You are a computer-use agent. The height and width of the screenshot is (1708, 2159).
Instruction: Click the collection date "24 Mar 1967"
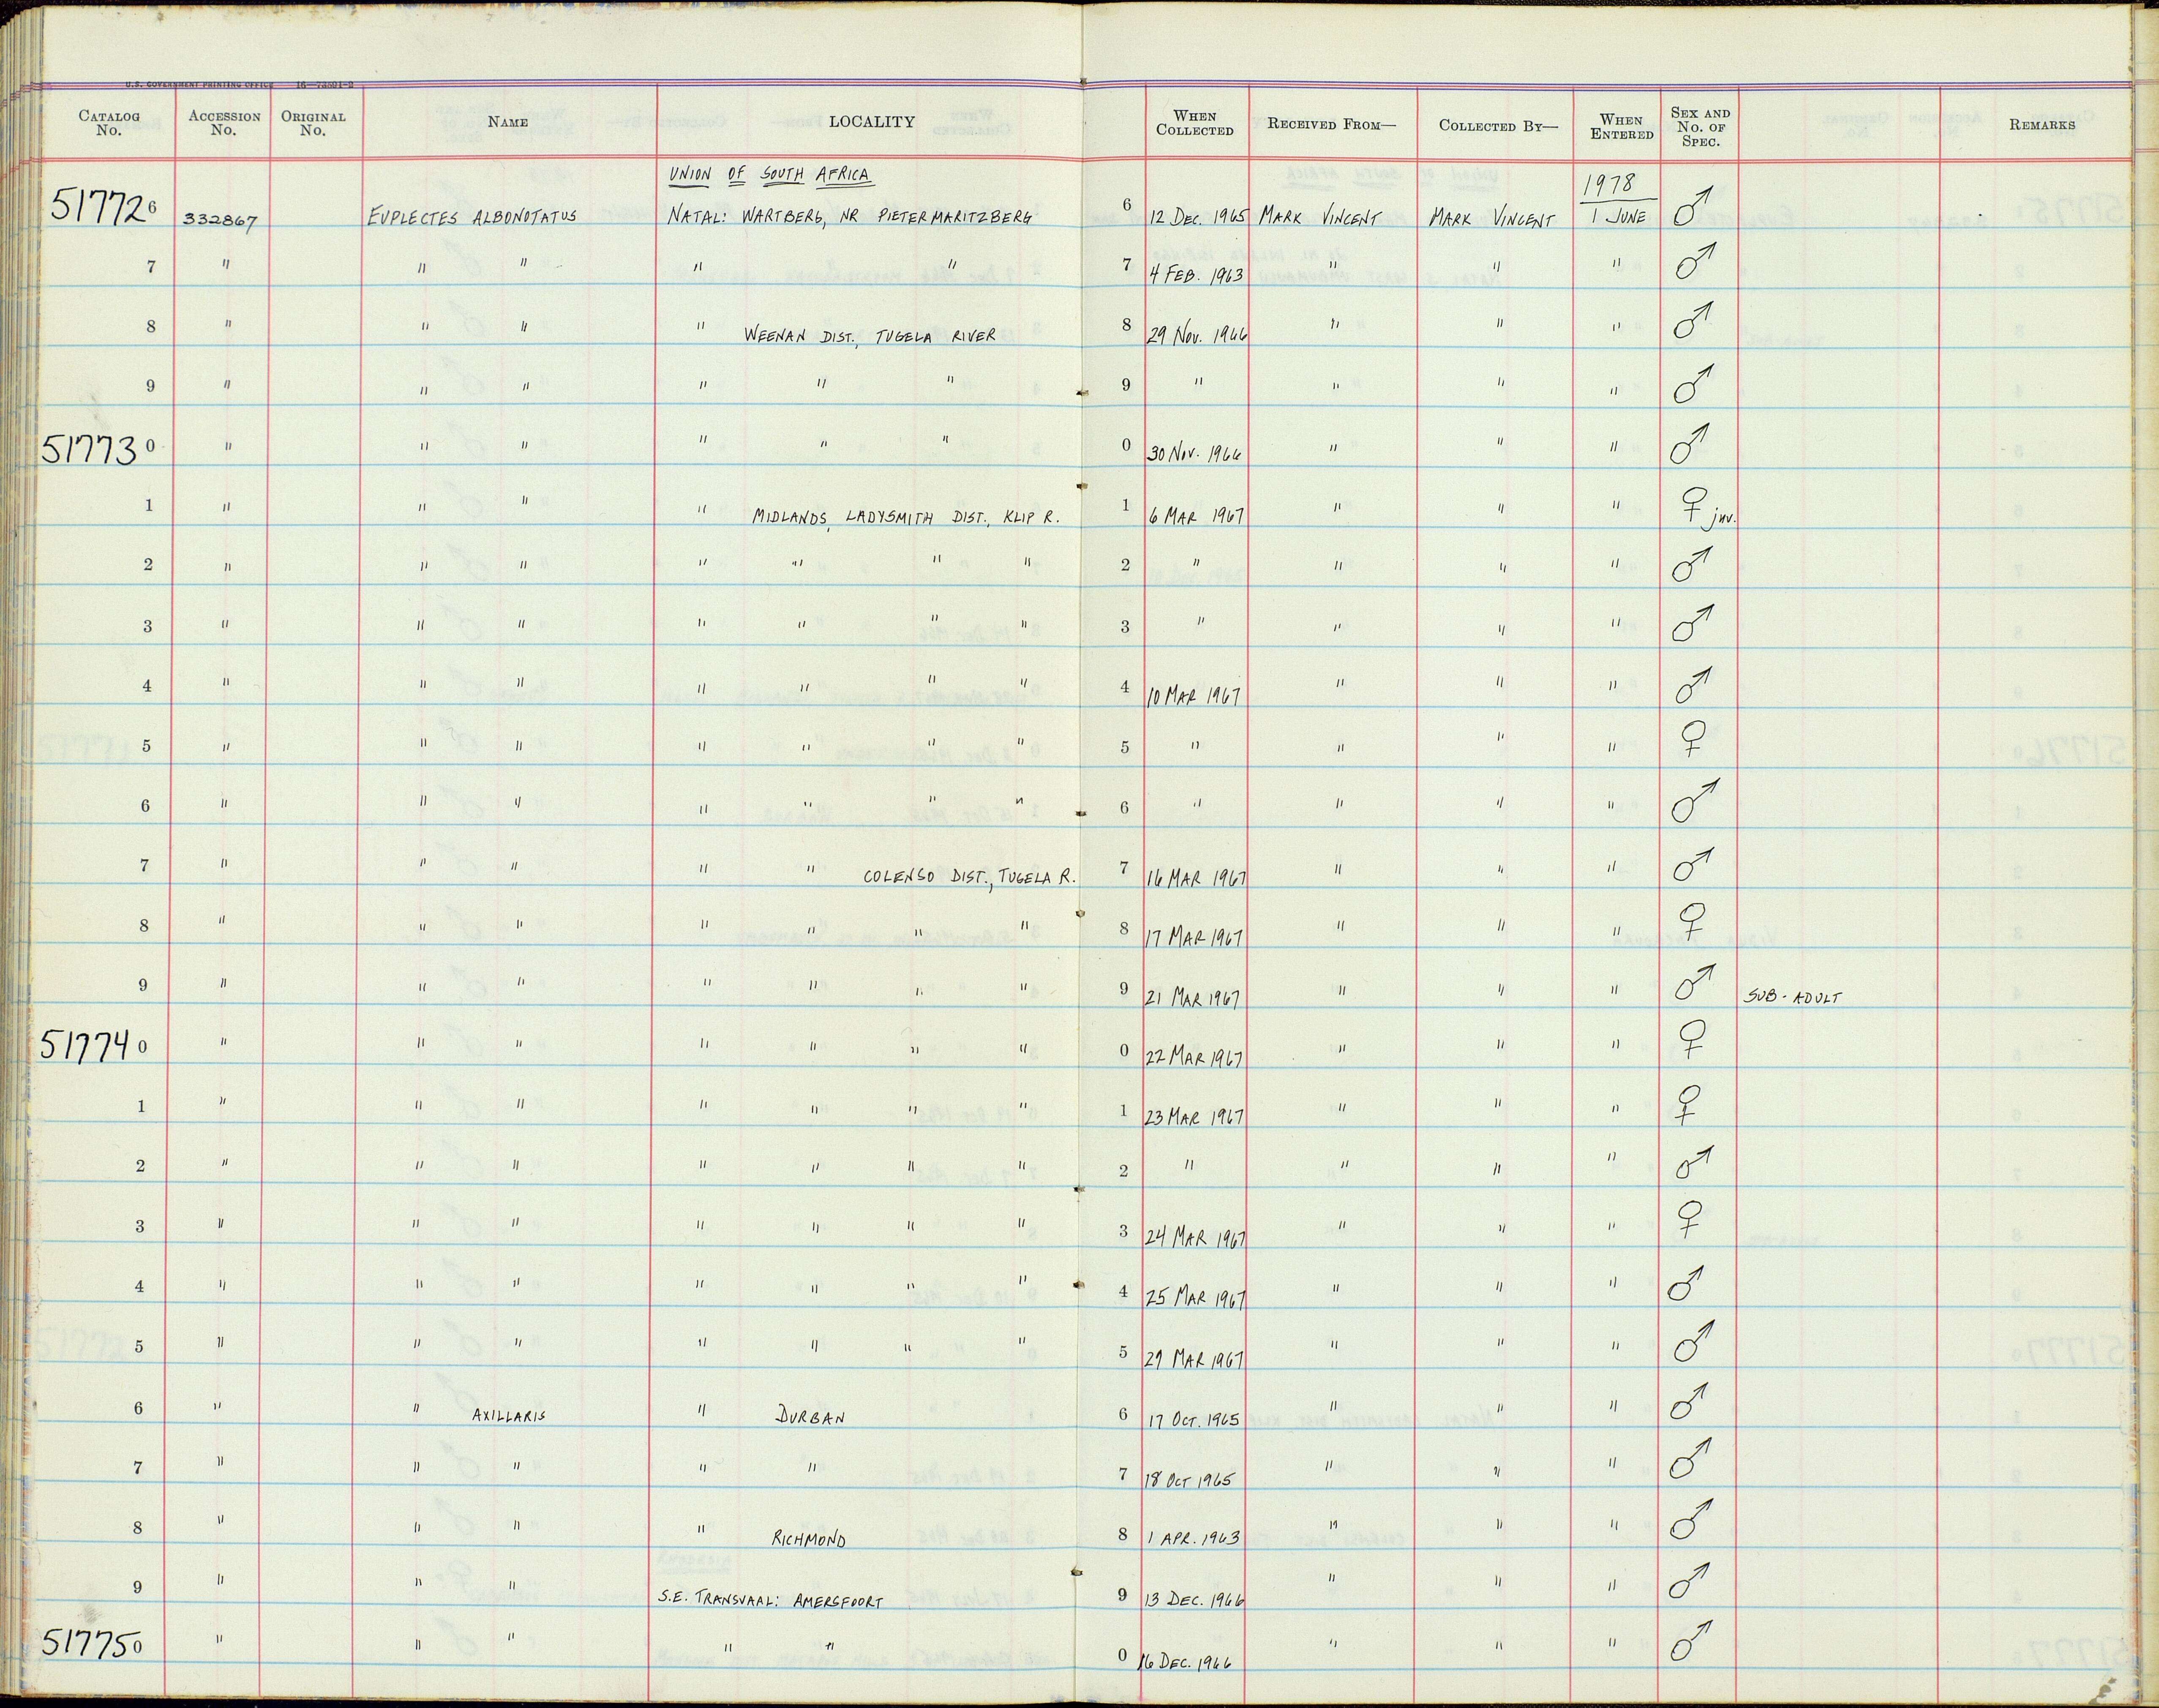coord(1195,1238)
